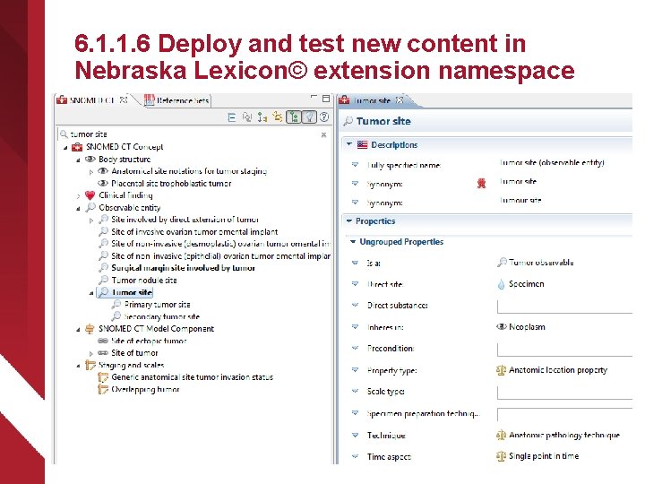The width and height of the screenshot is (645, 484).
Task: Click the SNOMED CT Concept medical kit icon
Action: tap(77, 147)
